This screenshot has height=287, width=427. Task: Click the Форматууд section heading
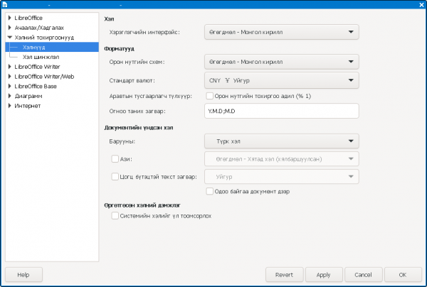point(120,49)
